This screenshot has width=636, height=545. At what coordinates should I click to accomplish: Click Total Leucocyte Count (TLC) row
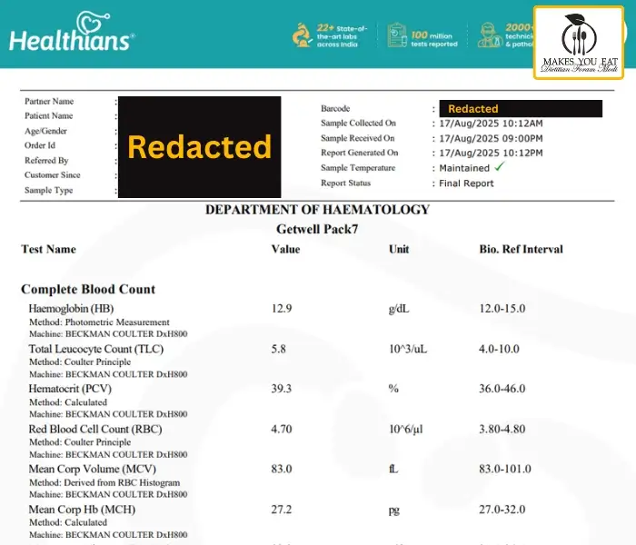tap(95, 348)
